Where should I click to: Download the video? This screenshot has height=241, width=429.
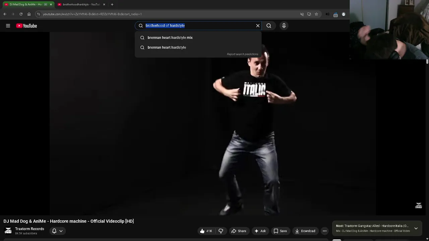point(305,231)
